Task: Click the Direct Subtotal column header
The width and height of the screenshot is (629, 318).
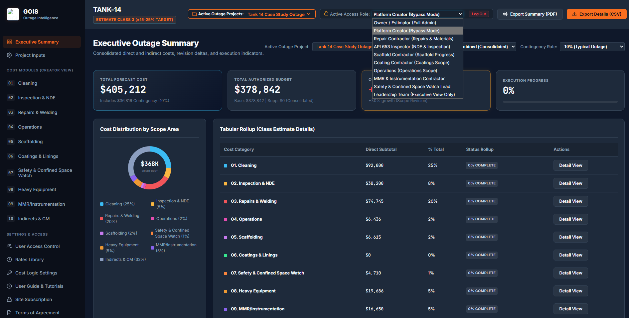Action: pos(381,150)
